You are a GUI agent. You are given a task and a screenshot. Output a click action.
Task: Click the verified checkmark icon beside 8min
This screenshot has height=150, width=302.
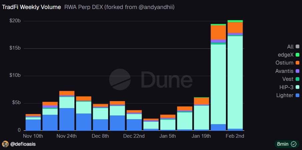click(294, 144)
